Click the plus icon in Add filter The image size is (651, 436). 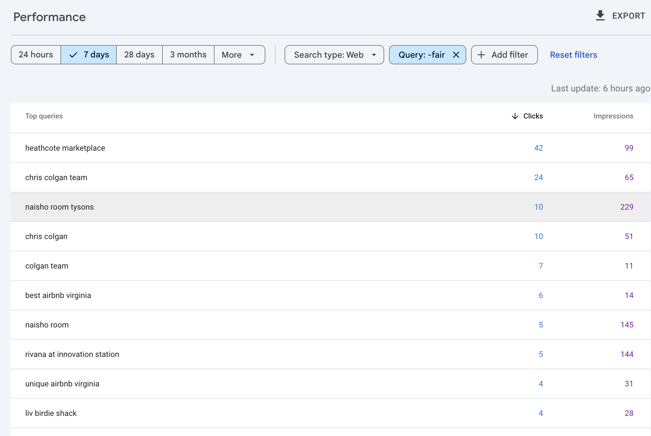coord(481,55)
